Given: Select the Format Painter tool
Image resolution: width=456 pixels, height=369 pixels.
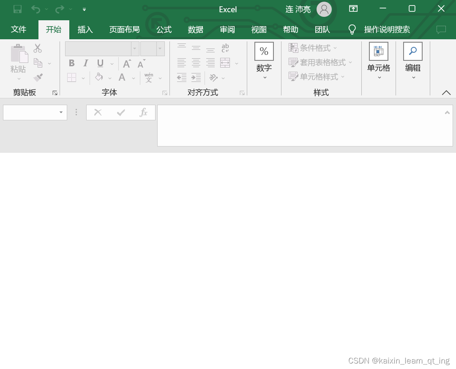Looking at the screenshot, I should coord(37,77).
